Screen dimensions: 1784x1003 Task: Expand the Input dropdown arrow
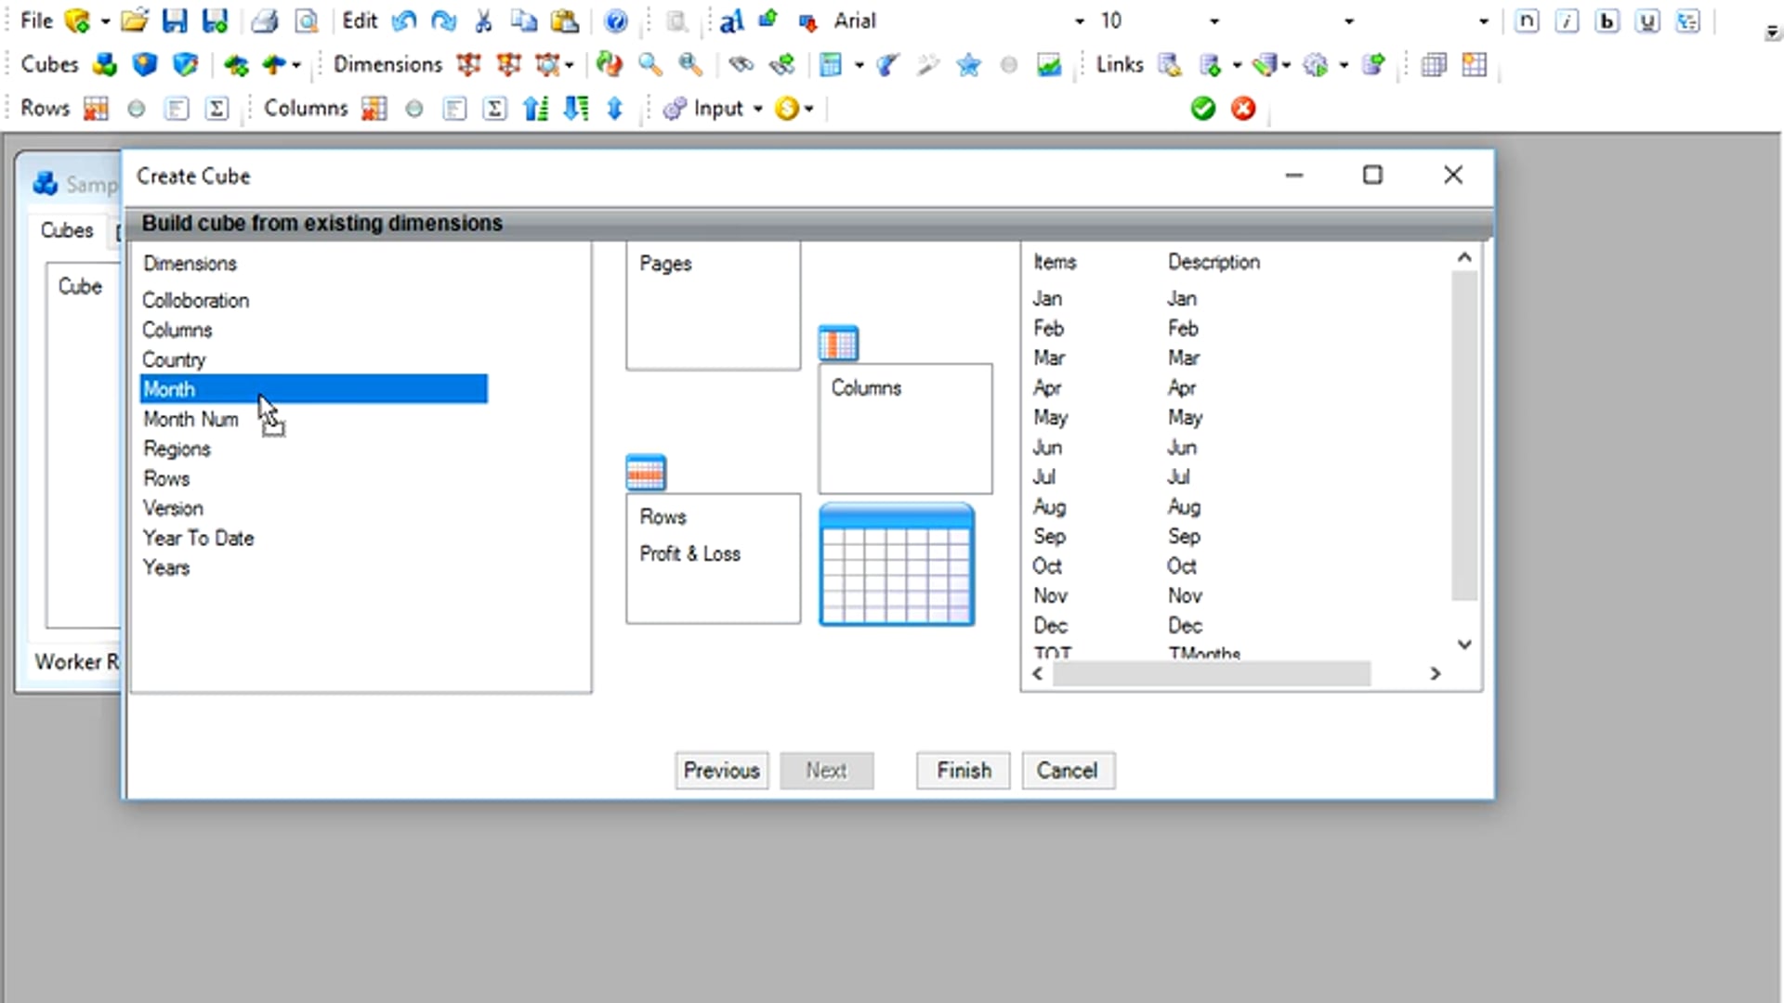click(758, 109)
